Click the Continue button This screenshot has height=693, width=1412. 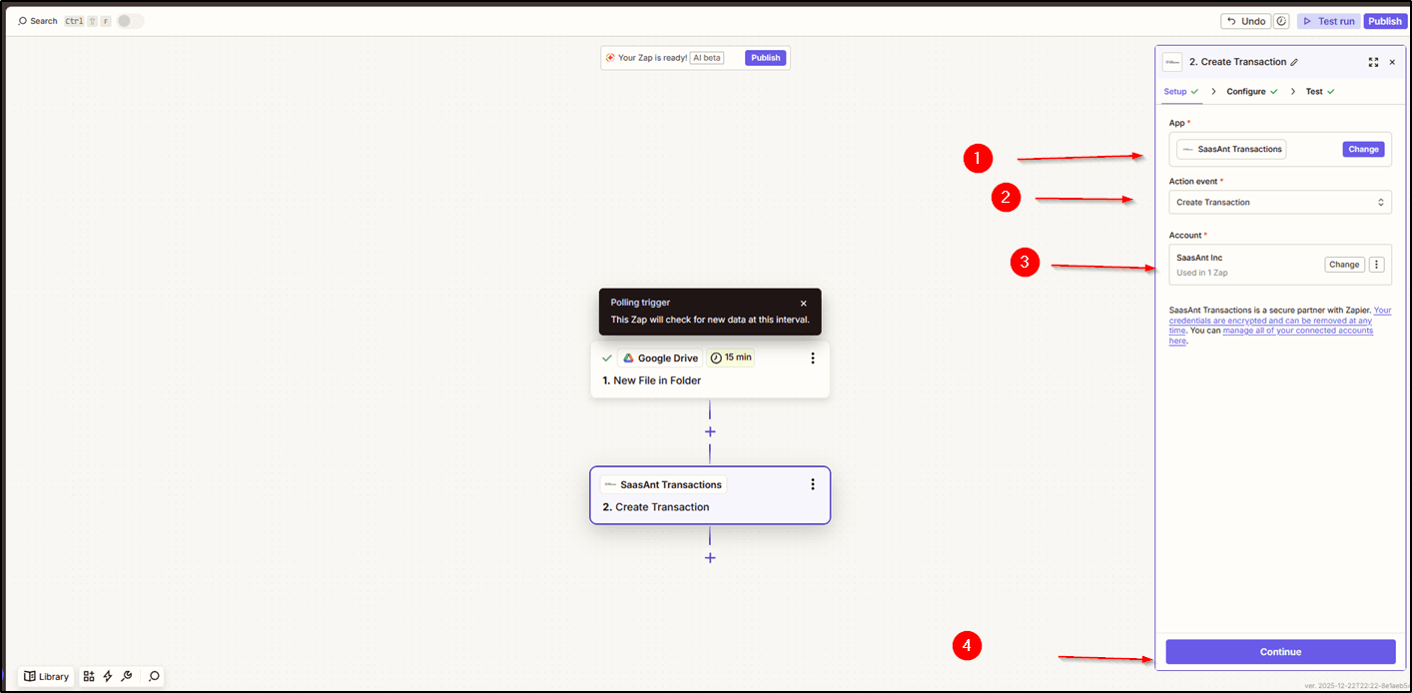[x=1280, y=652]
